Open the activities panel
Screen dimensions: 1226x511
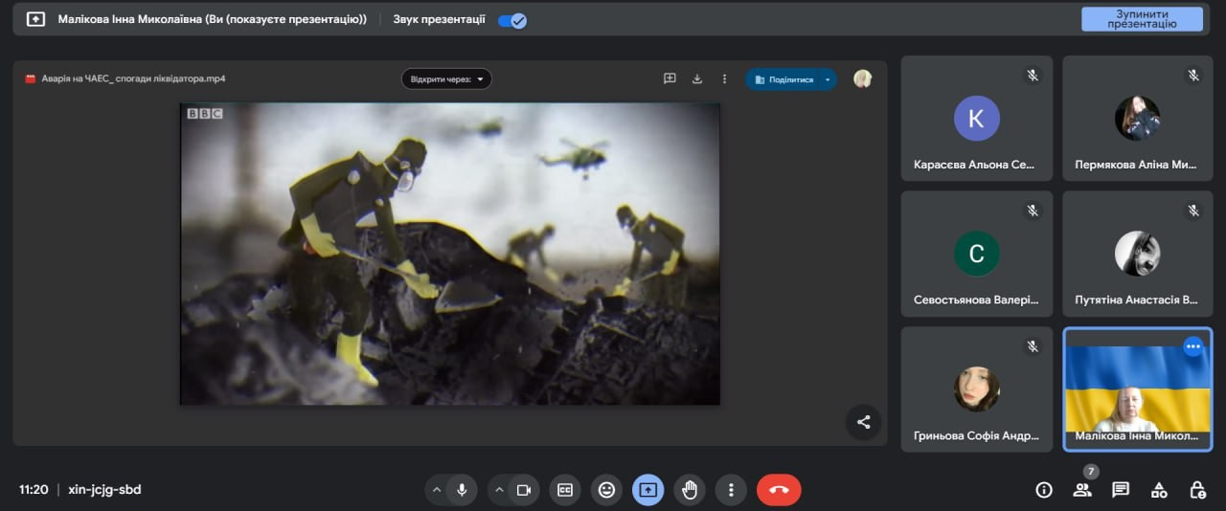click(x=1159, y=490)
